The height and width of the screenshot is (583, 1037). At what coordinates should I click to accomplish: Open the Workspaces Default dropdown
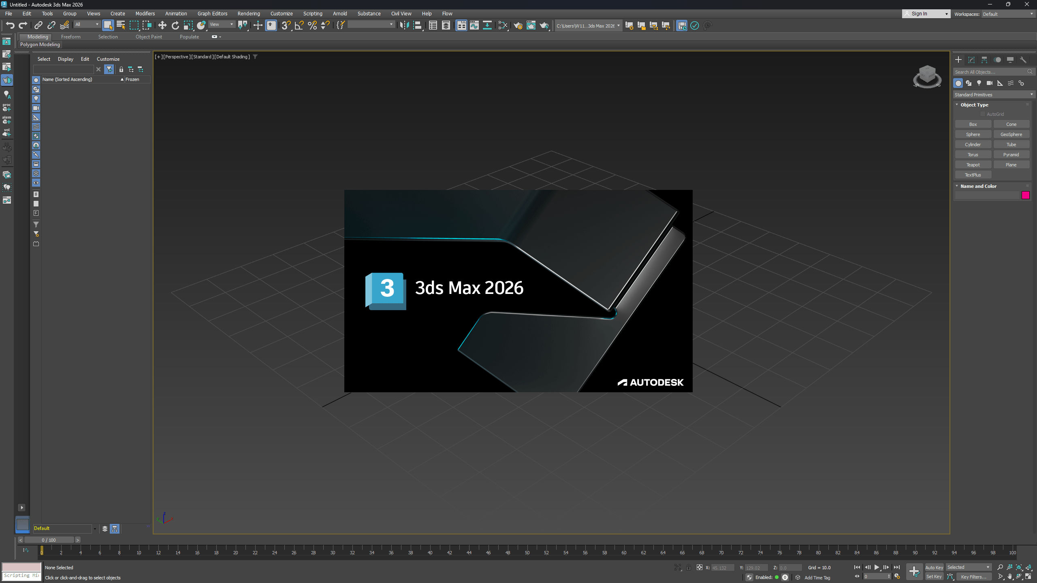[x=1007, y=14]
